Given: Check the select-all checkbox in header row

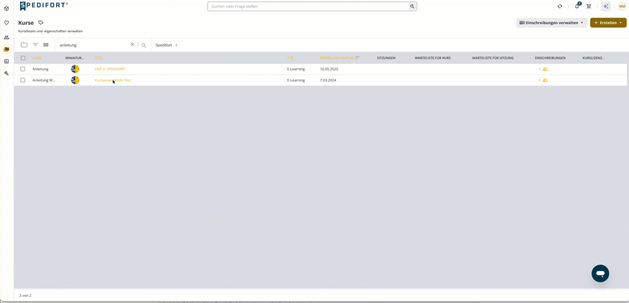Looking at the screenshot, I should 23,58.
